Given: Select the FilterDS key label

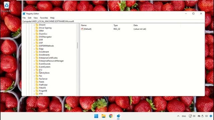Looking at the screenshot, I should click(x=42, y=88).
